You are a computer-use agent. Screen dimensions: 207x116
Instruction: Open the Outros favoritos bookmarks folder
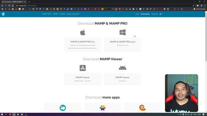pyautogui.click(x=200, y=9)
